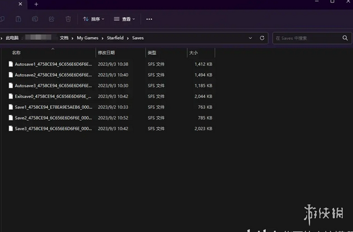Click size 1,494 KB
Screen dimensions: 353x232
pyautogui.click(x=203, y=75)
